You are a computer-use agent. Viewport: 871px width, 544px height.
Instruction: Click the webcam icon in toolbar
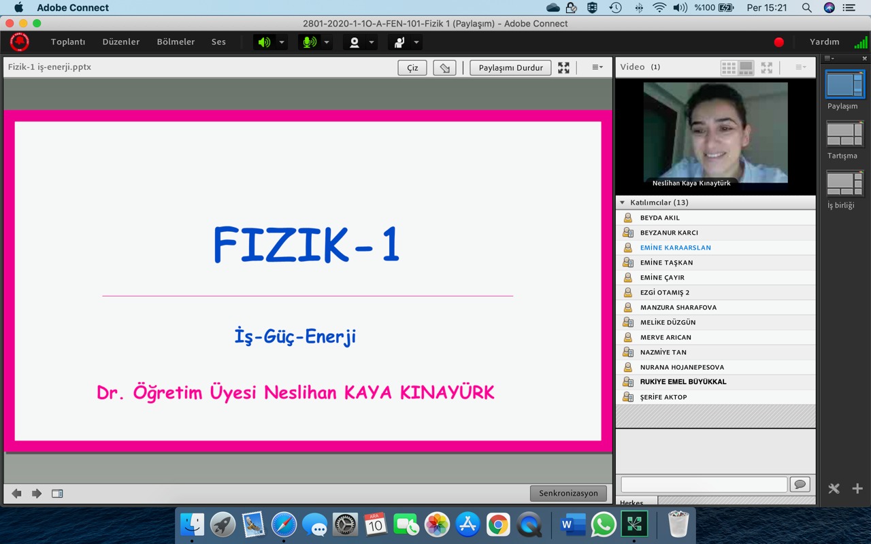[354, 42]
